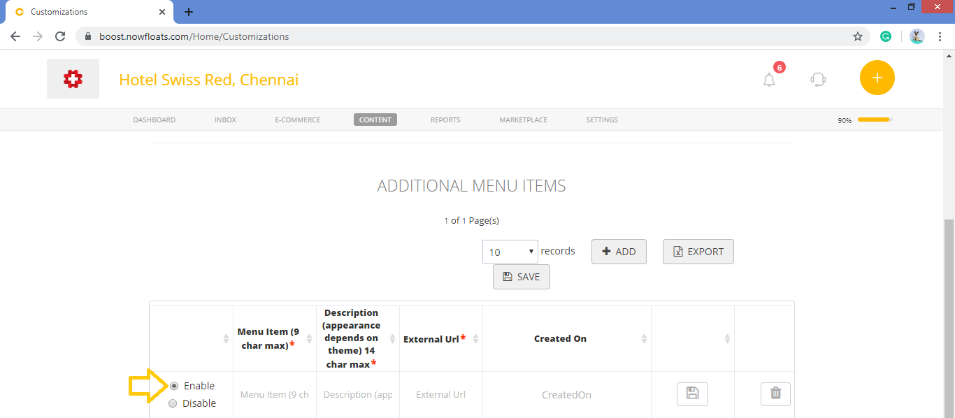Open the Marketplace menu
Image resolution: width=955 pixels, height=418 pixels.
pyautogui.click(x=524, y=120)
